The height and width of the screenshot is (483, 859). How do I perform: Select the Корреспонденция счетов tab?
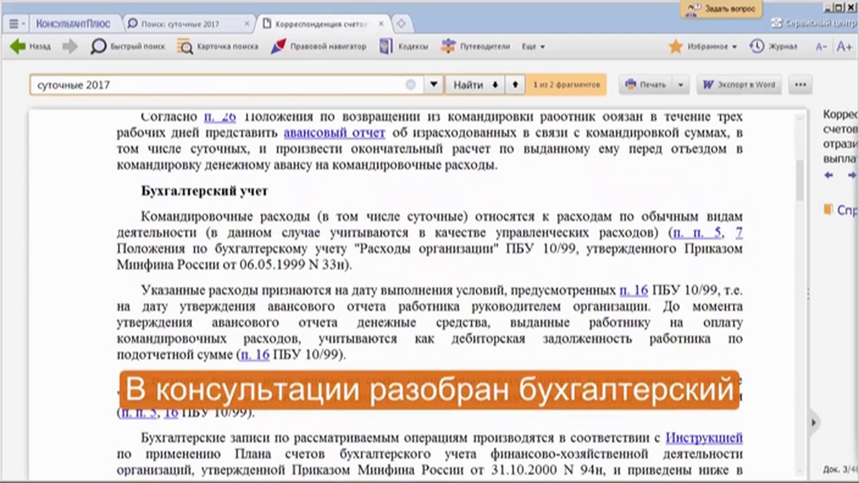pyautogui.click(x=315, y=23)
